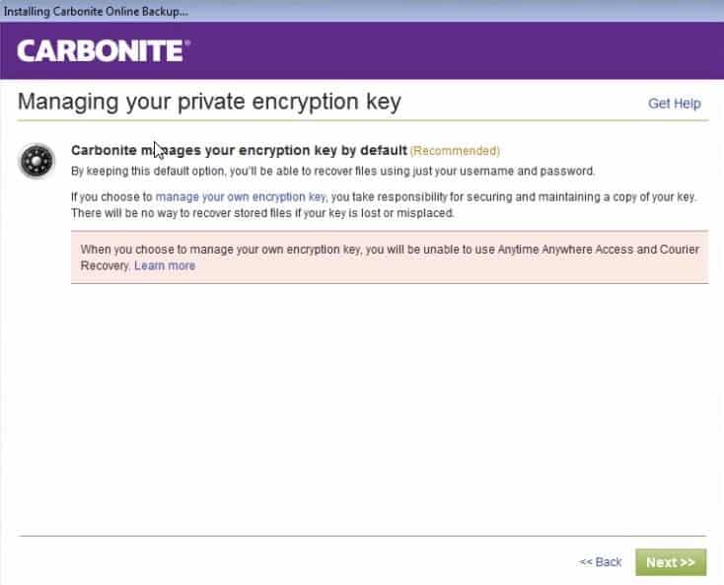The image size is (724, 585).
Task: Go to the previous step with << Back
Action: click(x=600, y=562)
